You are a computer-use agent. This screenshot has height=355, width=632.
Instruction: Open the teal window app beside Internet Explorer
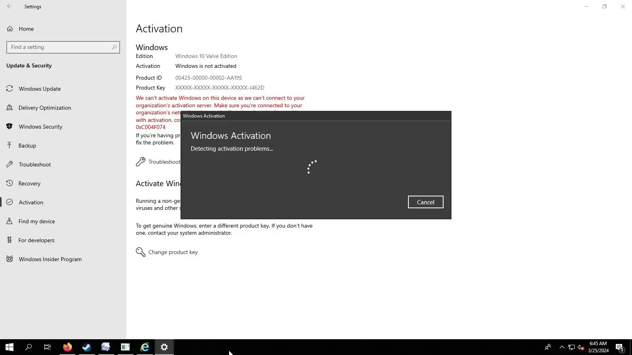pos(125,347)
